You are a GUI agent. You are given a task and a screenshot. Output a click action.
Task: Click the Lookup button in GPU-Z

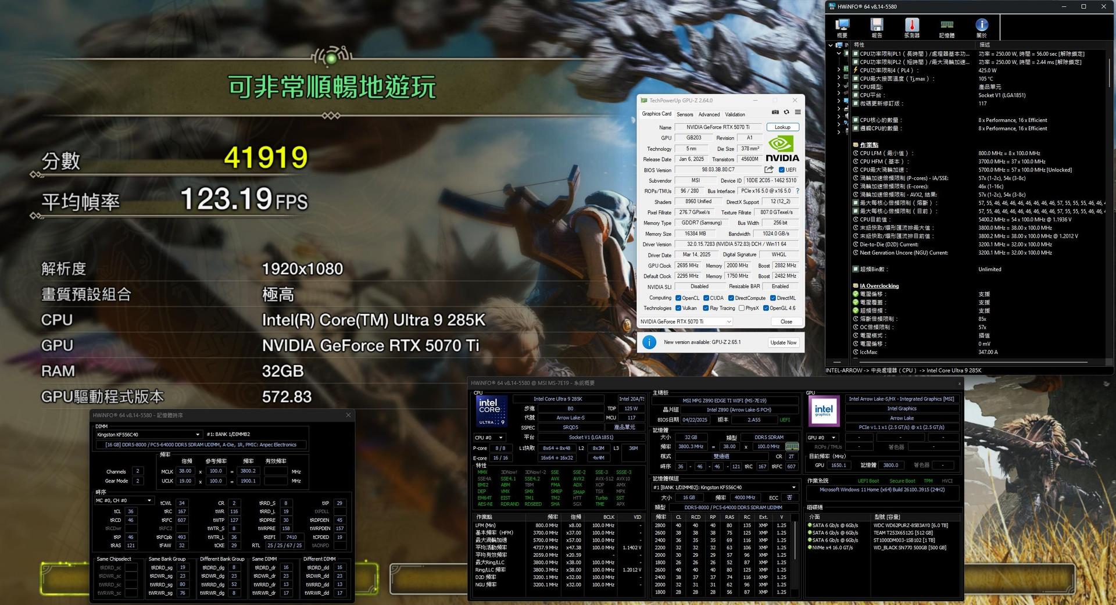pyautogui.click(x=782, y=127)
